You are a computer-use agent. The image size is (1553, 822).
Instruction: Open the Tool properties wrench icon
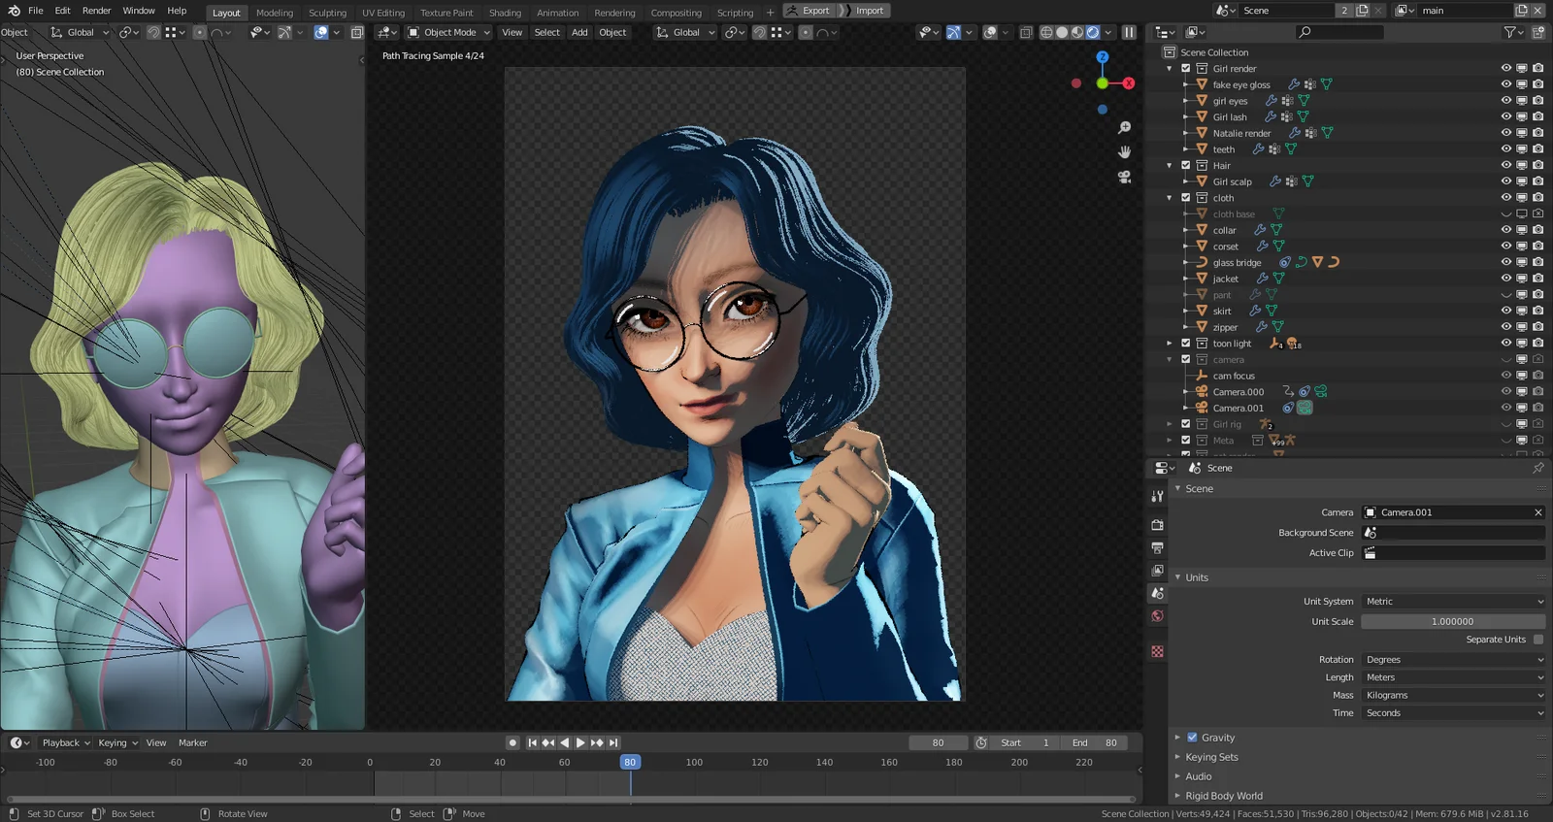coord(1157,496)
